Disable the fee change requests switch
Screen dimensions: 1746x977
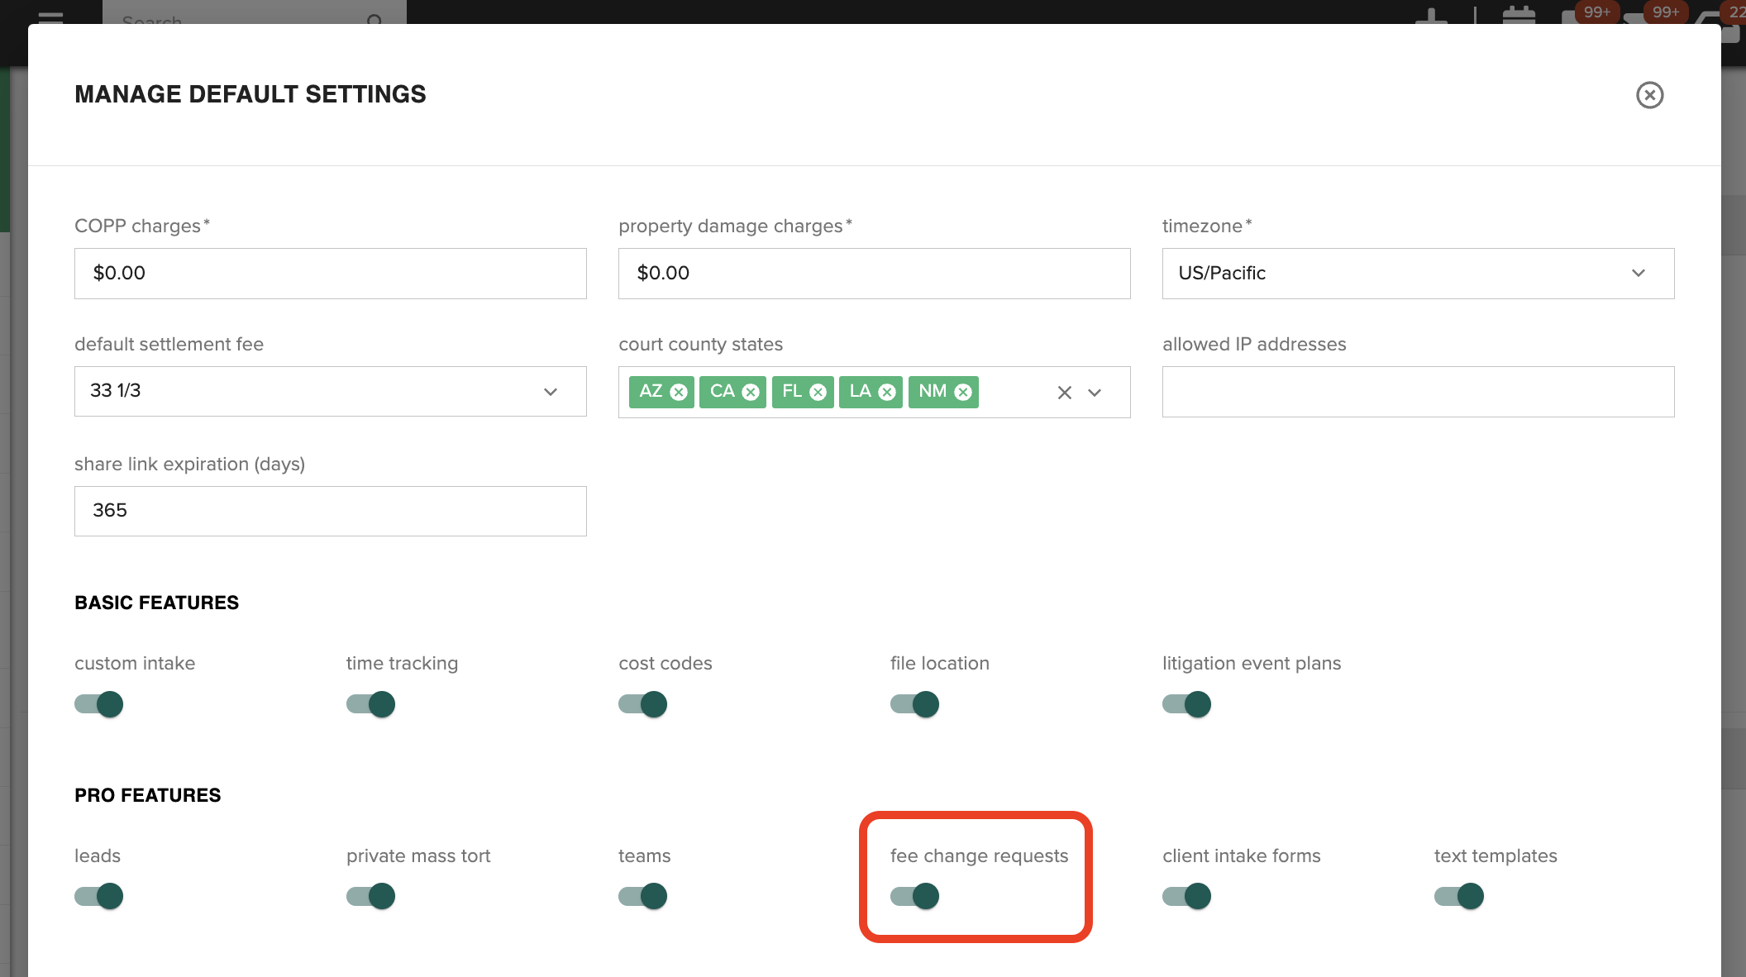click(915, 896)
